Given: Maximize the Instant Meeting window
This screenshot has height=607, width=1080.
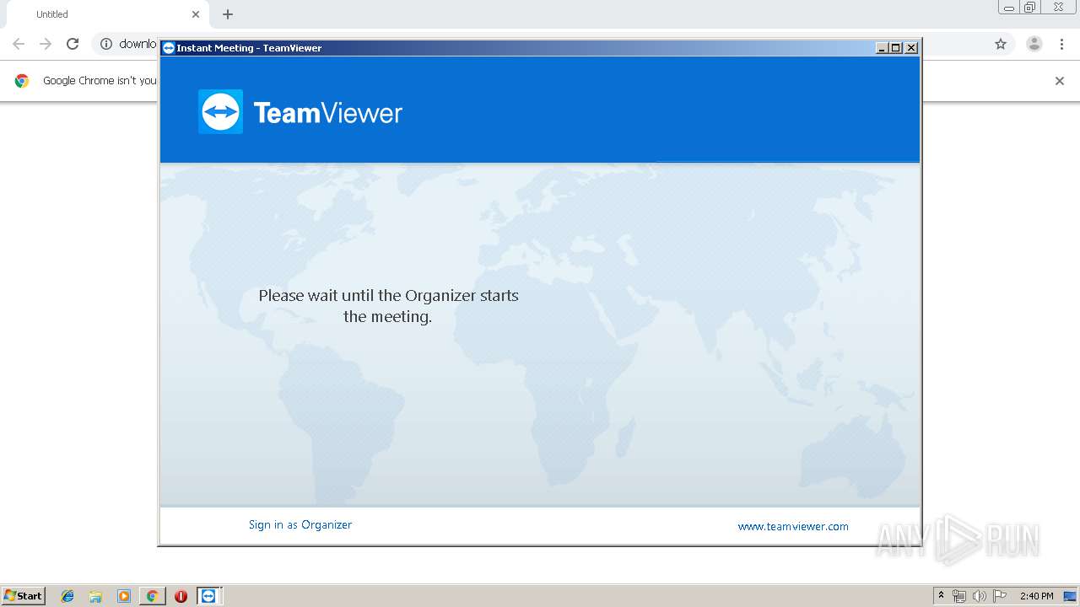Looking at the screenshot, I should coord(896,48).
